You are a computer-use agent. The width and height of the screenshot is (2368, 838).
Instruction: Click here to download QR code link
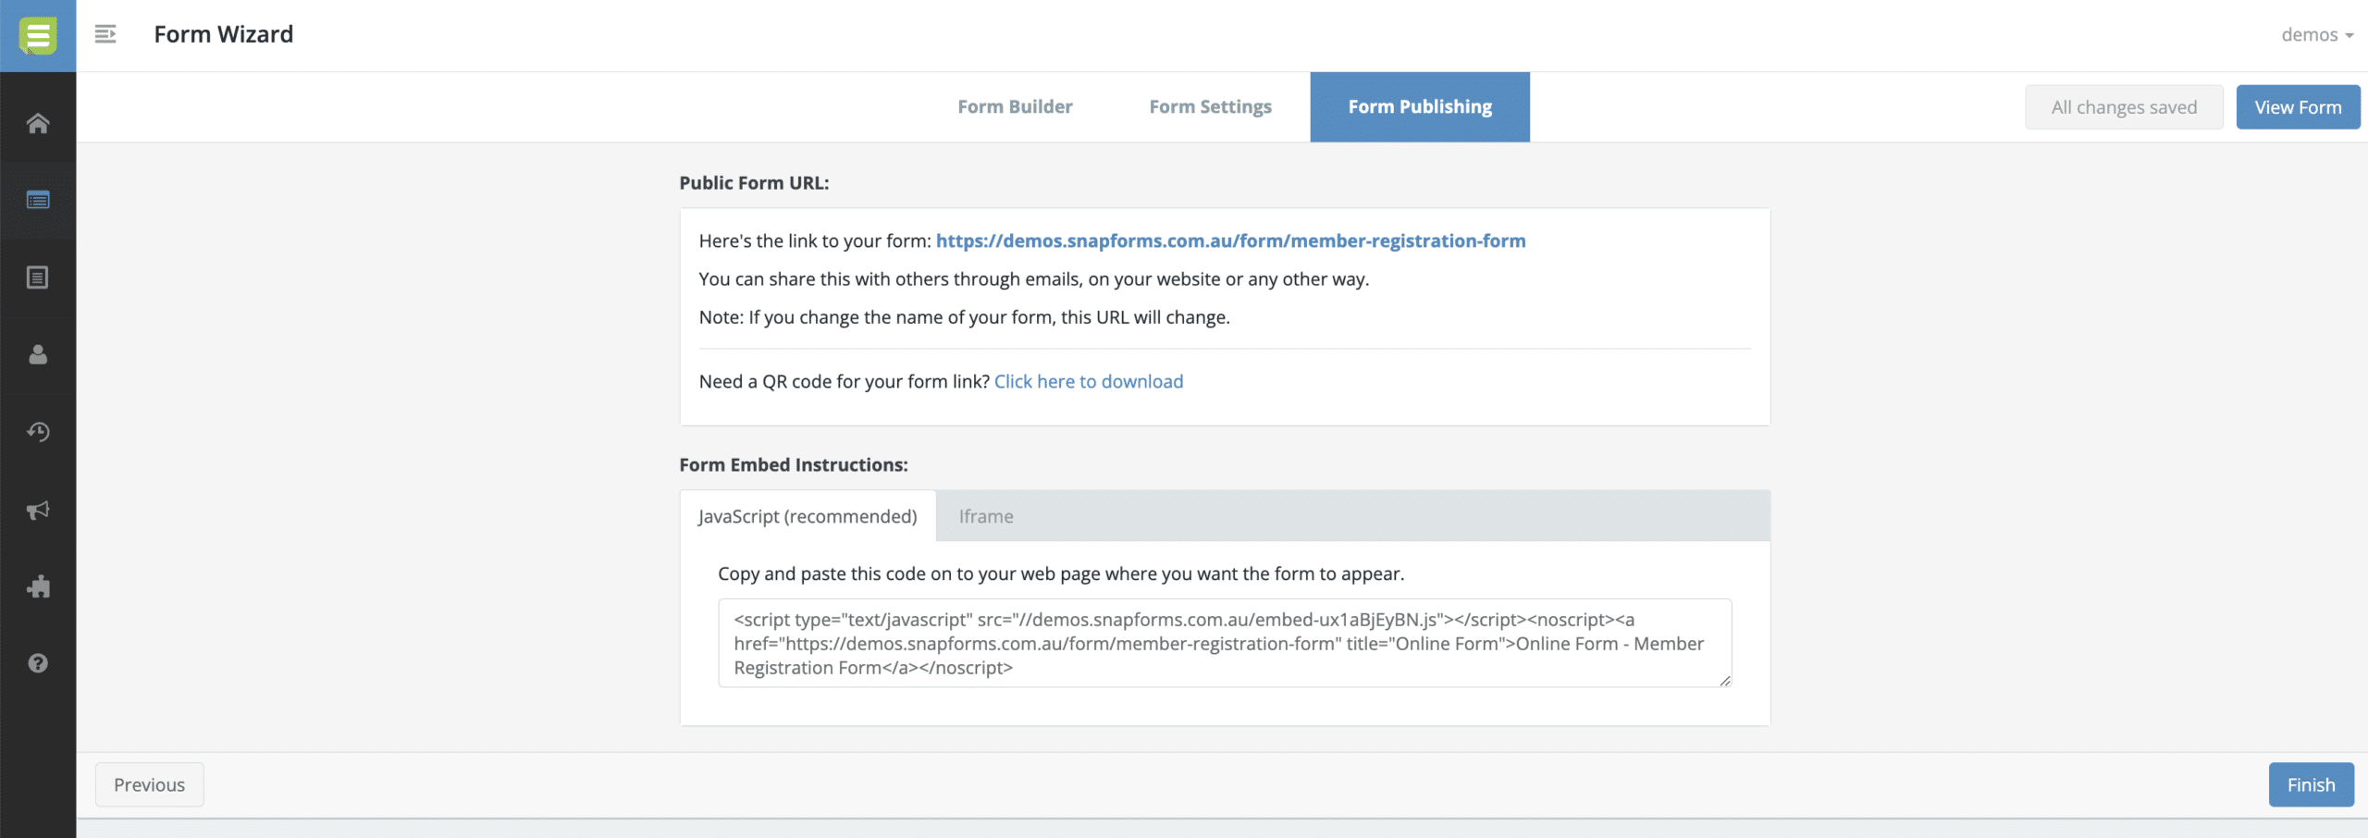pos(1088,381)
